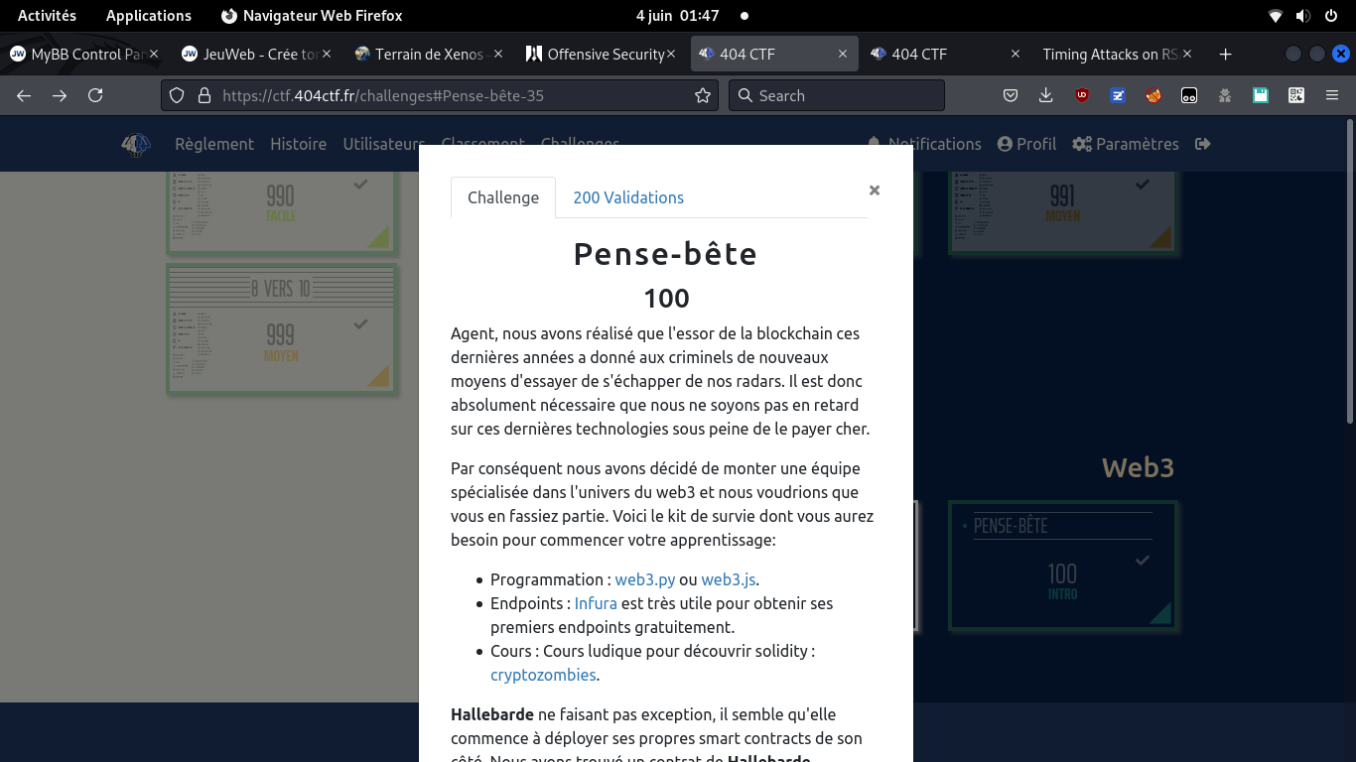Screen dimensions: 1356x762
Task: Open the 991 Moyen challenge card
Action: click(x=1063, y=211)
